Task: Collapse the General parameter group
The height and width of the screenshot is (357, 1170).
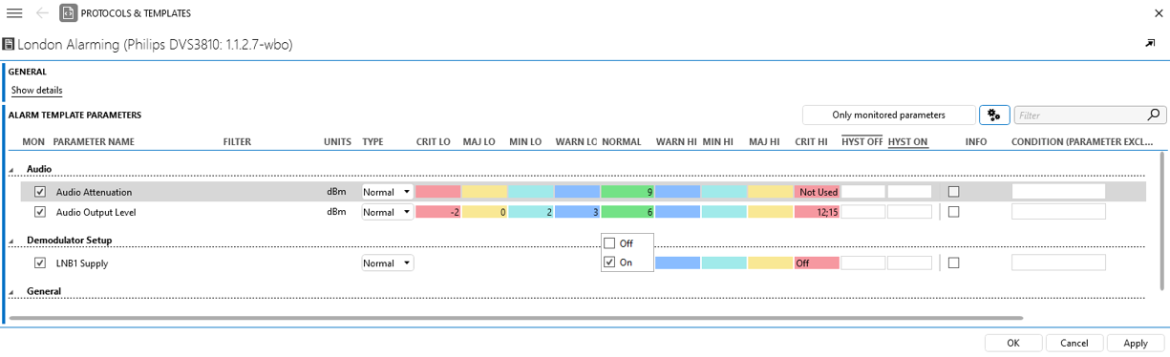Action: pos(12,292)
